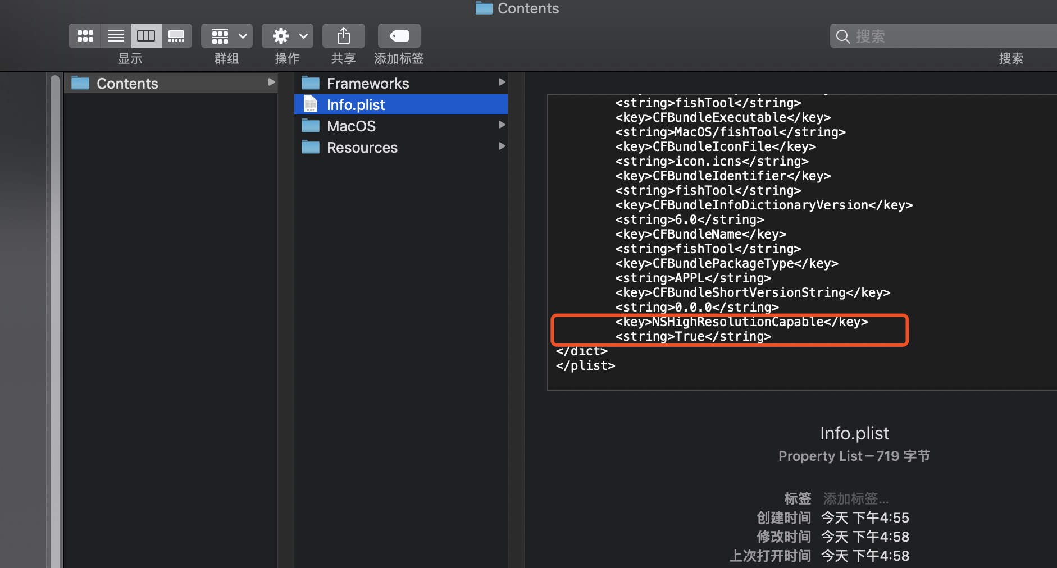1057x568 pixels.
Task: Switch to list view mode
Action: pos(116,35)
